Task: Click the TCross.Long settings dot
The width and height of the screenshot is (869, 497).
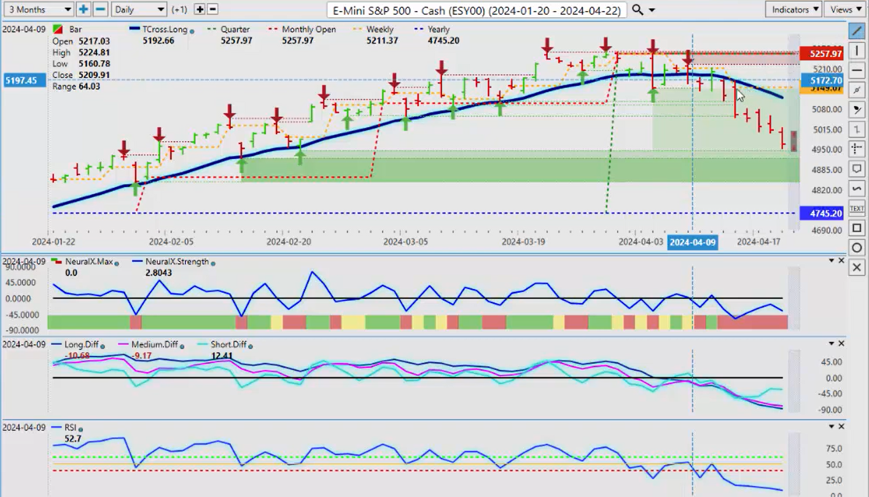Action: click(x=193, y=31)
